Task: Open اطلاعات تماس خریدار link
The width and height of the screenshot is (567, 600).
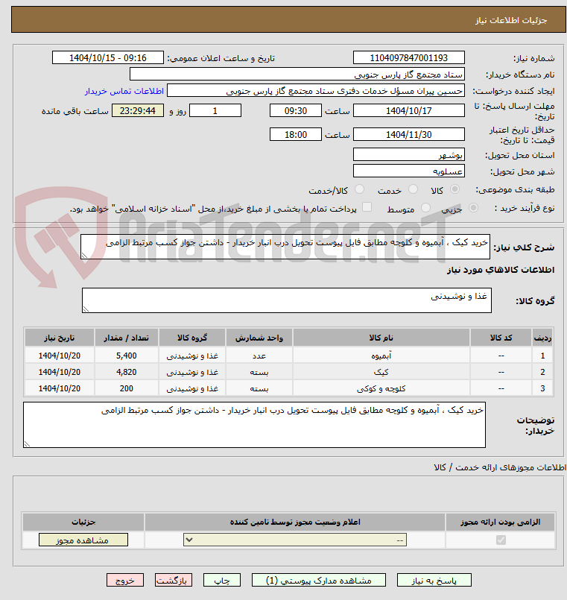Action: 124,91
